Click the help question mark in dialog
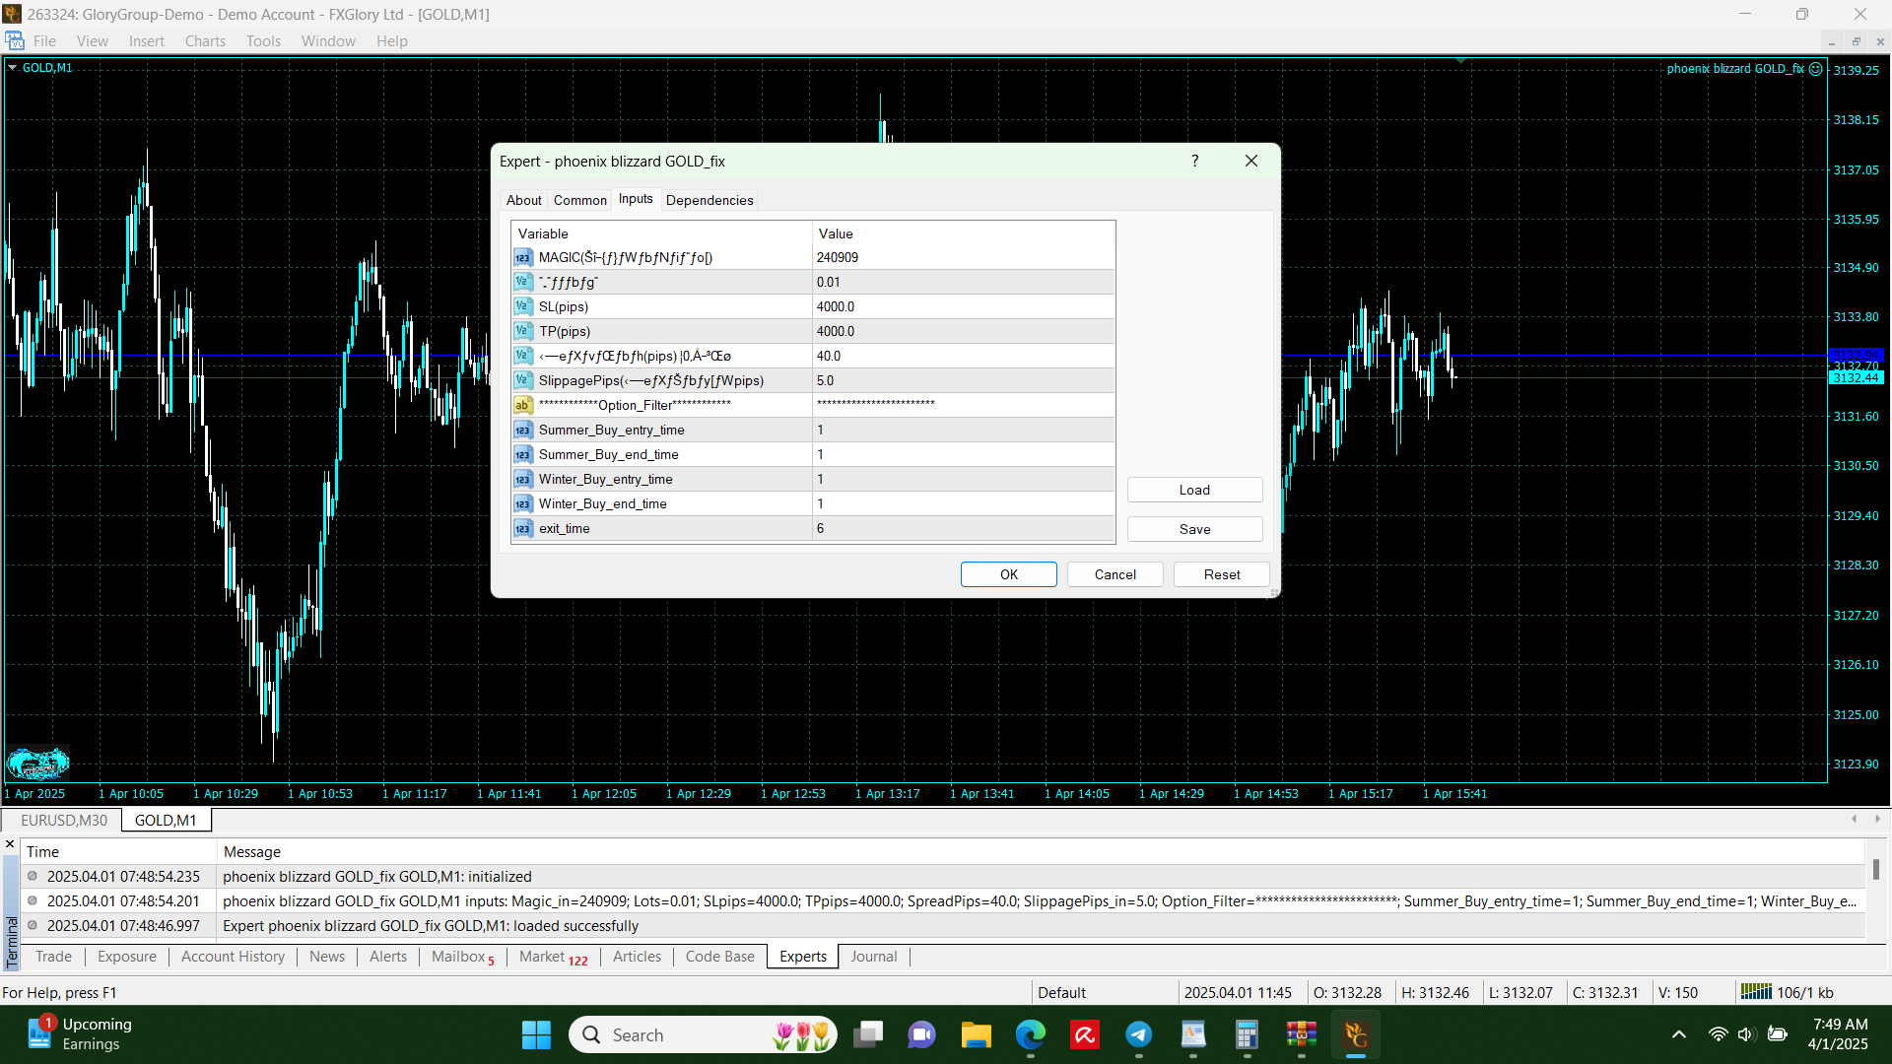1892x1064 pixels. pos(1194,161)
